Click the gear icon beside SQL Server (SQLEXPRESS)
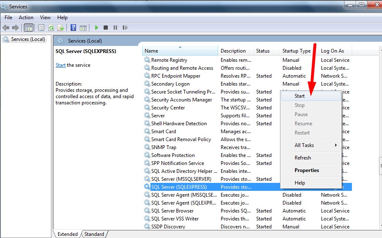This screenshot has width=382, height=238. (147, 187)
